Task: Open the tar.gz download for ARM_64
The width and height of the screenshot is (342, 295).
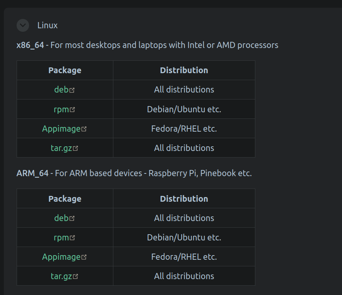Action: (x=63, y=276)
